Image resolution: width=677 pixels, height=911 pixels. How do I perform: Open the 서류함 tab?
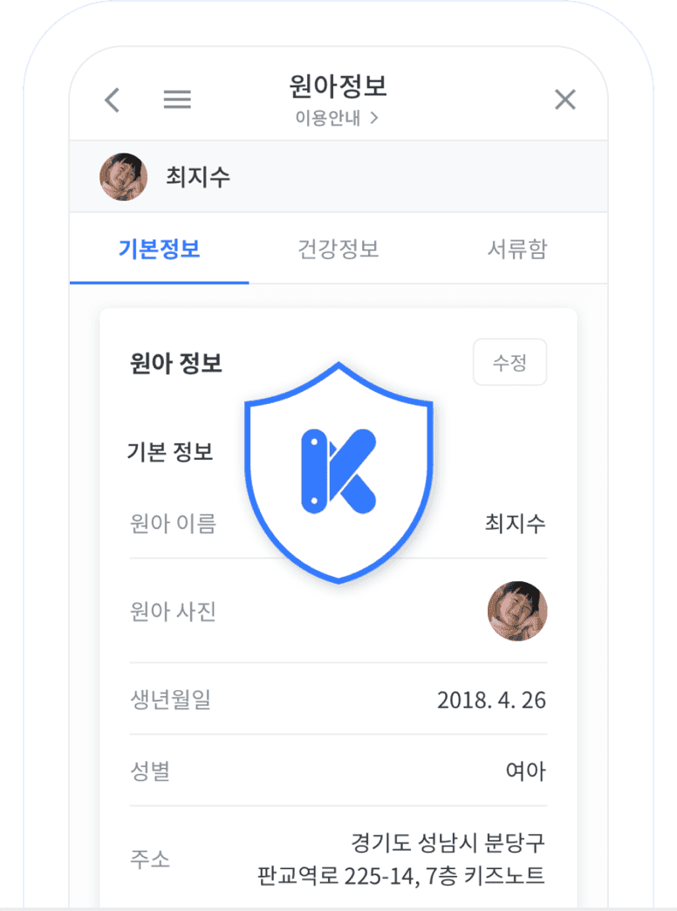pos(516,250)
